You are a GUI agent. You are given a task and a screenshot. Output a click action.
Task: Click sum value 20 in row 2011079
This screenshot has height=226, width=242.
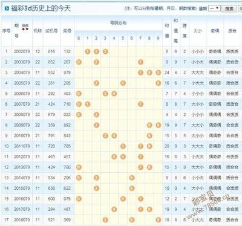[x=167, y=146]
